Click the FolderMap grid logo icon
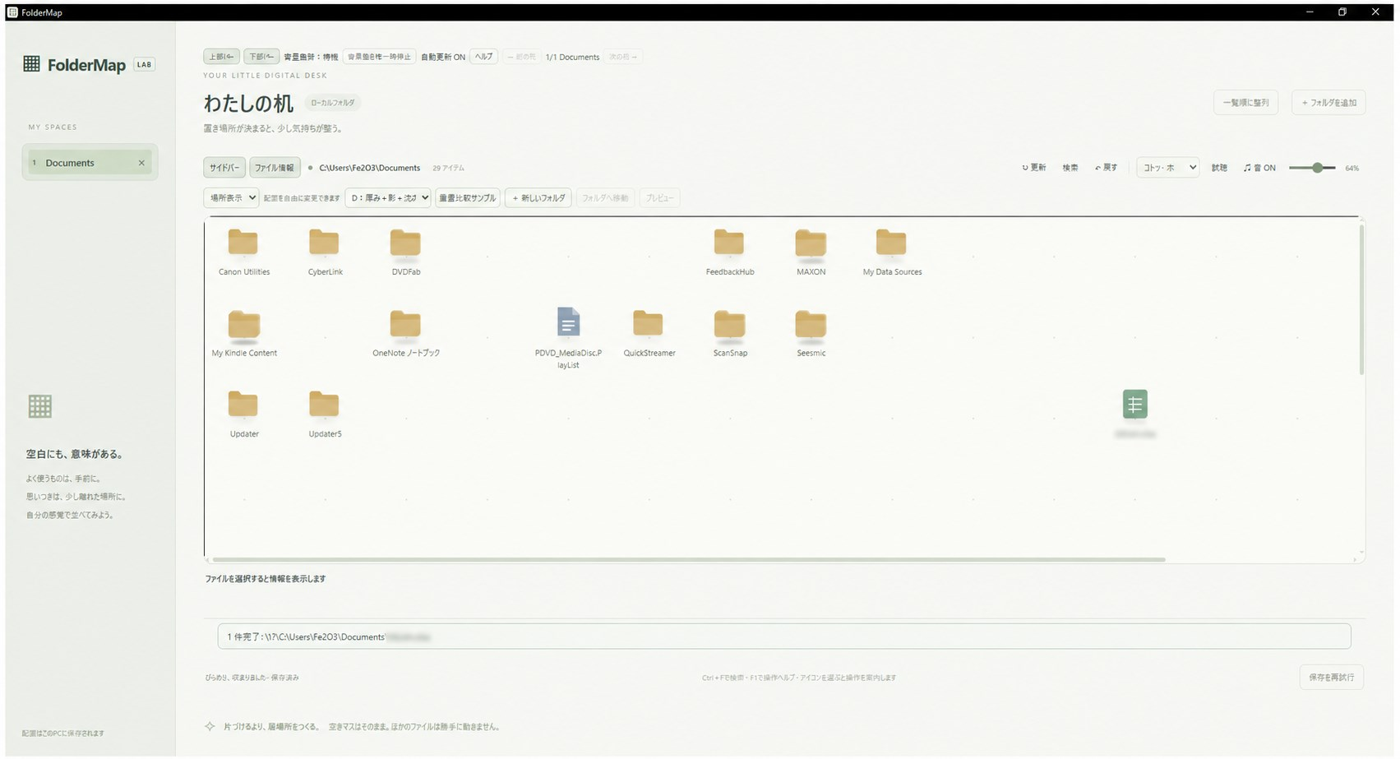 click(31, 64)
